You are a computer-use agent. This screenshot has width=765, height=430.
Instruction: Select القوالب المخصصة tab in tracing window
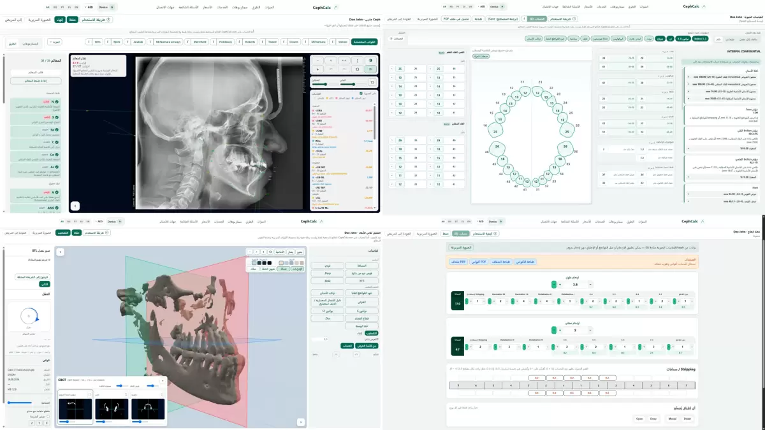tap(364, 42)
